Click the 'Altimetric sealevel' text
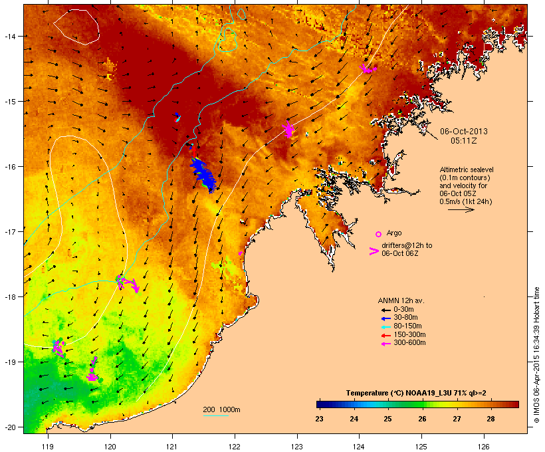The image size is (545, 452). [467, 169]
